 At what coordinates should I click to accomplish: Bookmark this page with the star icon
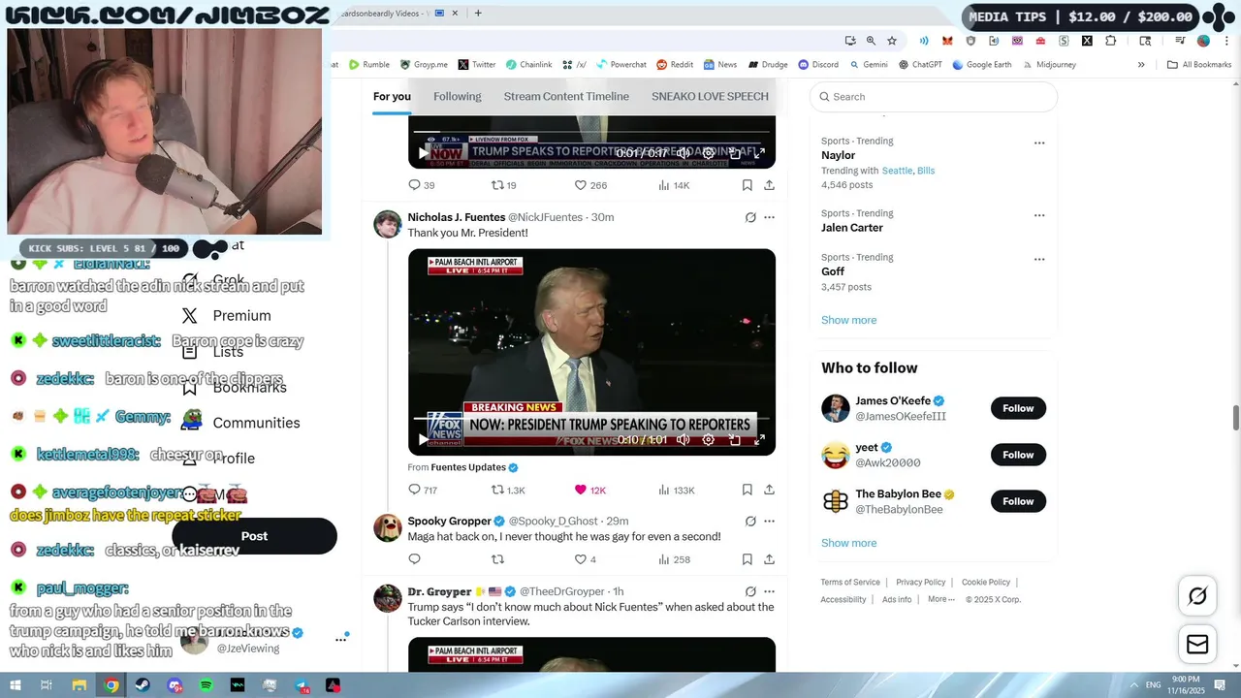coord(892,41)
